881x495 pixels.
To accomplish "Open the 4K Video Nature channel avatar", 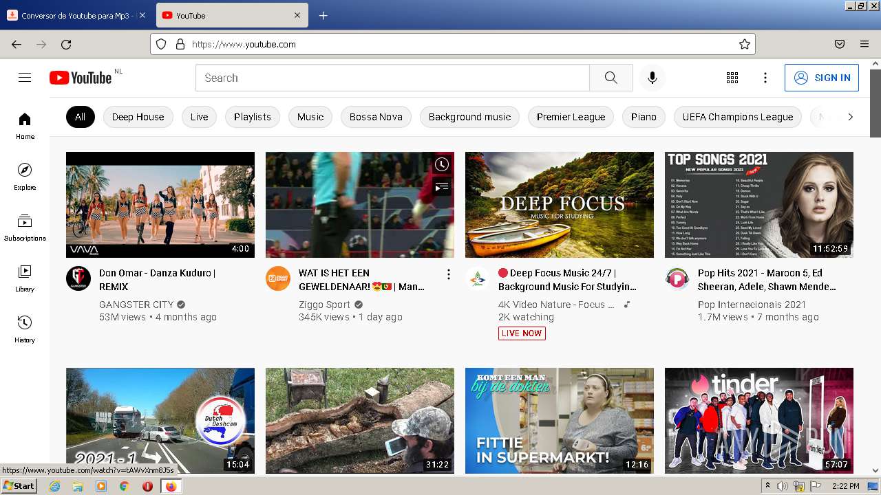I will [x=478, y=278].
